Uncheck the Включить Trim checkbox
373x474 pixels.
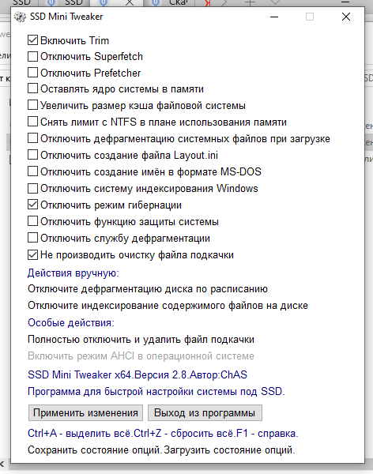tap(32, 40)
